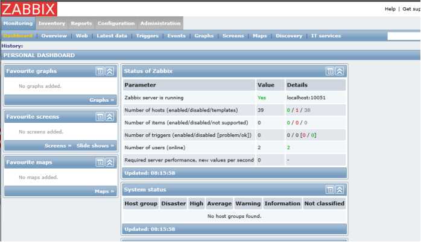The width and height of the screenshot is (421, 242).
Task: Follow the Slide shows » link
Action: pyautogui.click(x=95, y=146)
